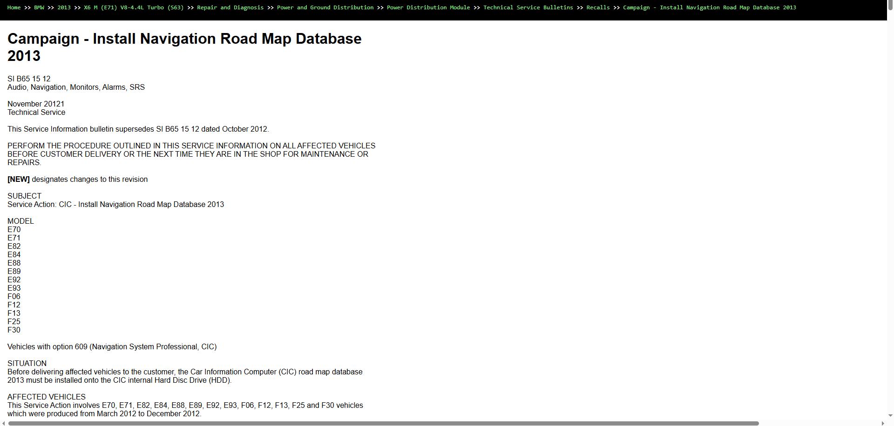Open Repair and Diagnosis breadcrumb

click(x=230, y=7)
